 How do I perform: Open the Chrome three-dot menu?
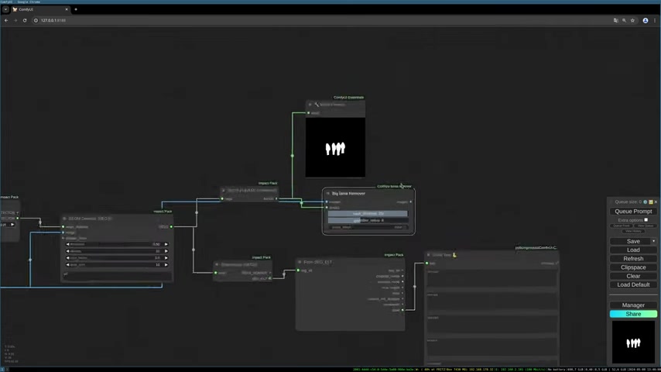pyautogui.click(x=655, y=20)
